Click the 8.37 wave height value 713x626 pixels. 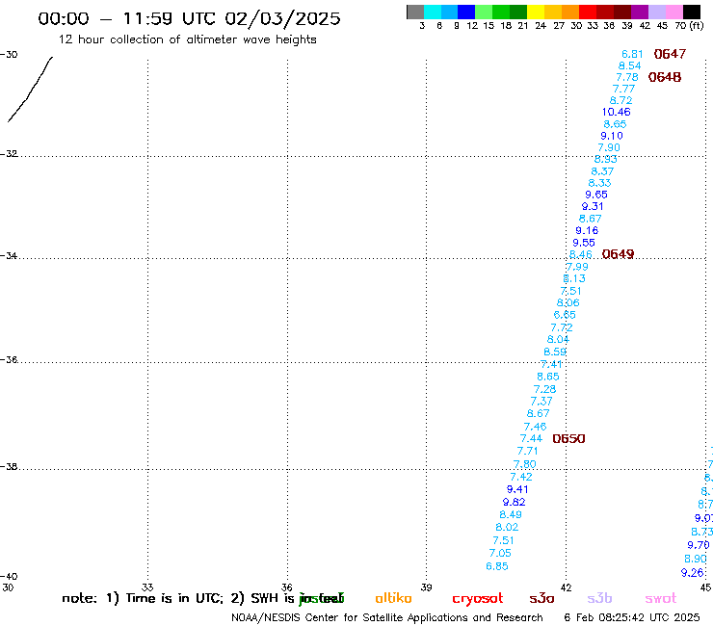[602, 171]
